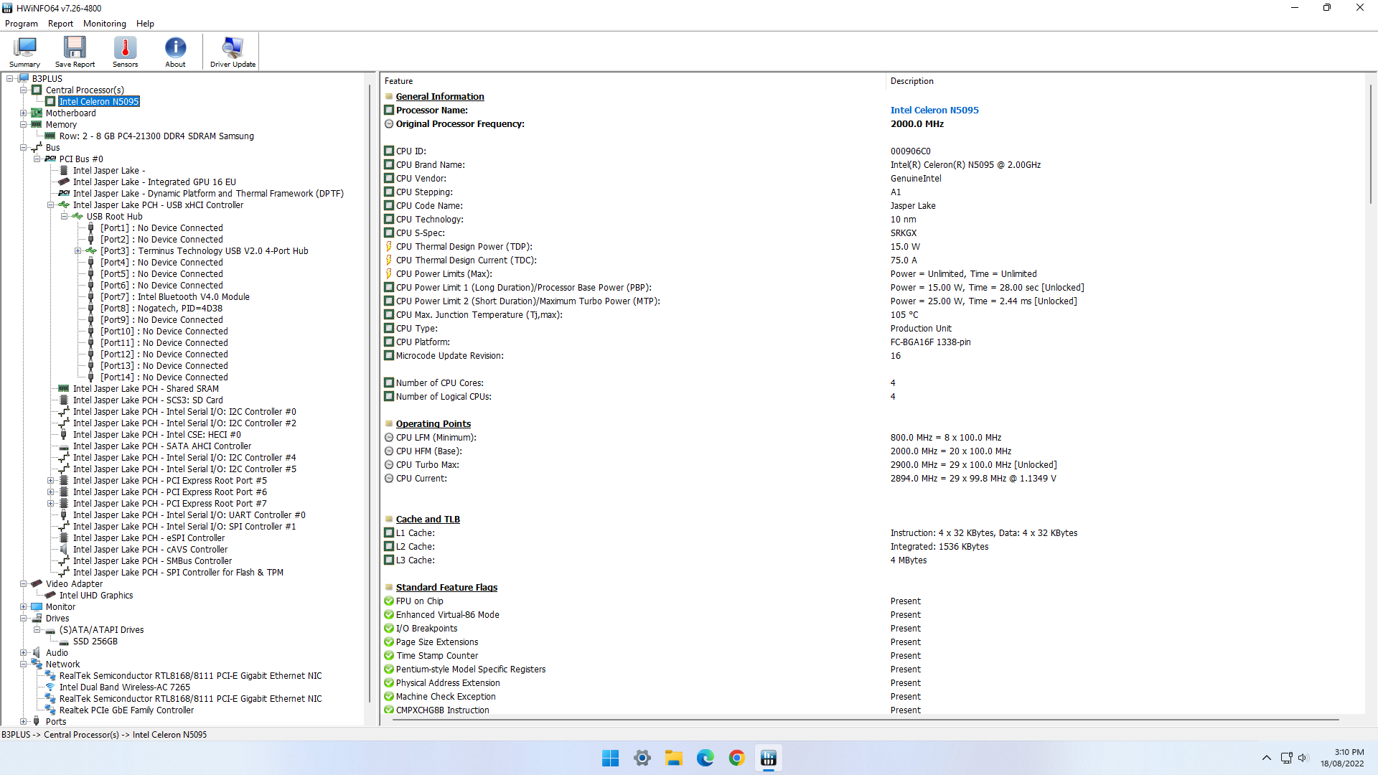Click Nogatech Port8 USB plug icon
This screenshot has height=775, width=1378.
coord(91,309)
